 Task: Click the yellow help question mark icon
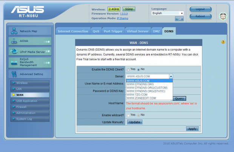(223, 42)
